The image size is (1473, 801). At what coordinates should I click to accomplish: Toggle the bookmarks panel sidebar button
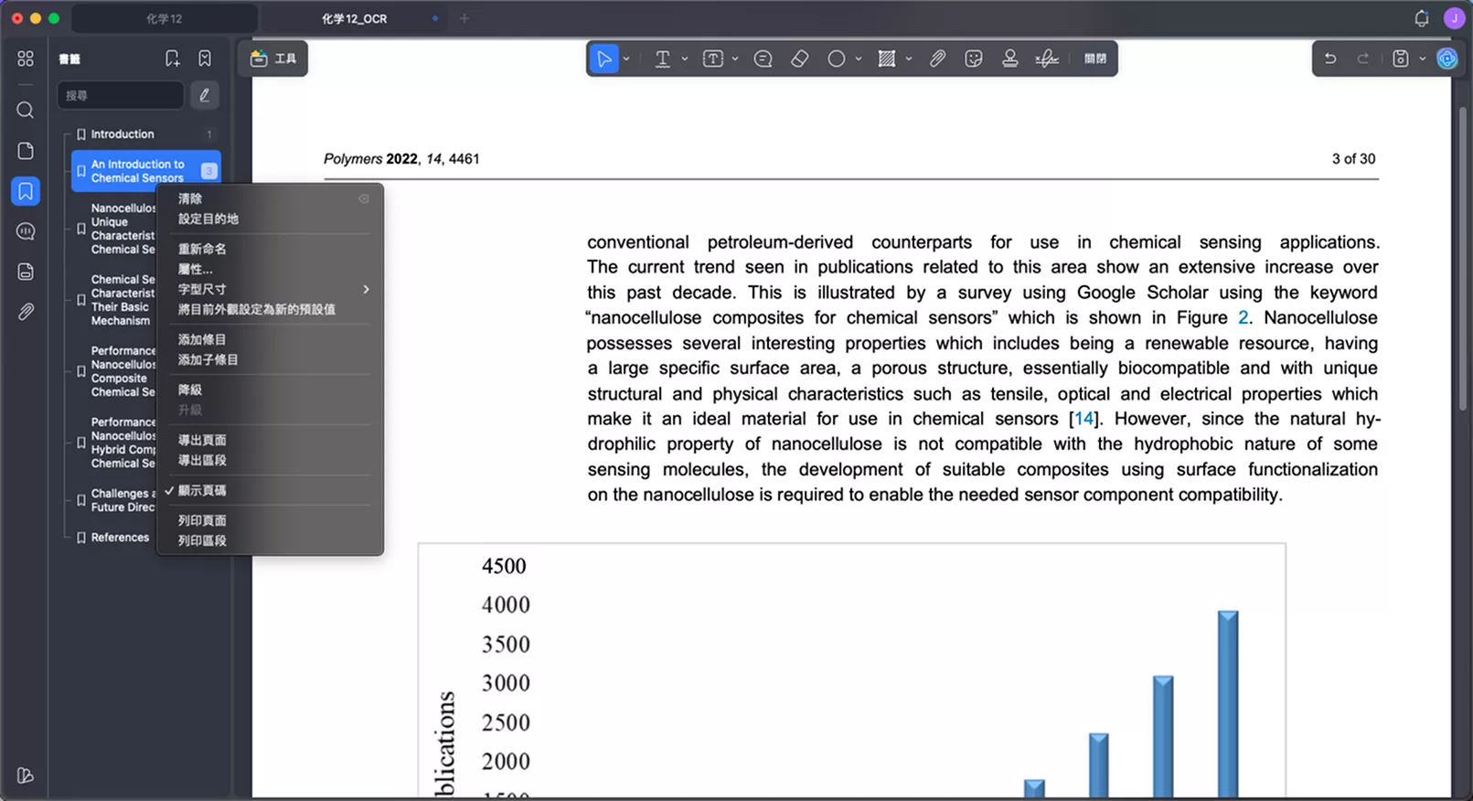(x=26, y=191)
